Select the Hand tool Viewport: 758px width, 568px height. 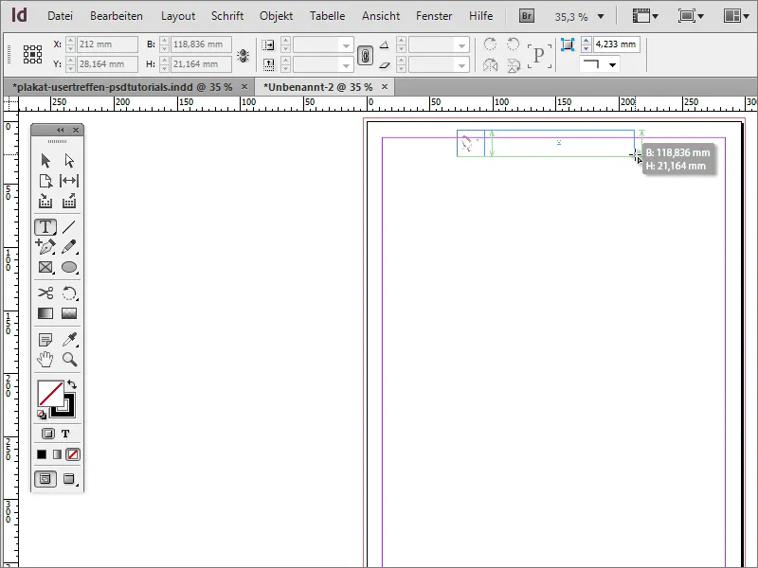point(45,360)
